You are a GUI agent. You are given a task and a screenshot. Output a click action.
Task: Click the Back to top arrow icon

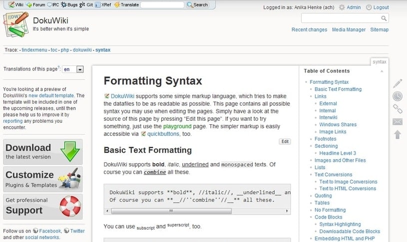pos(398,134)
